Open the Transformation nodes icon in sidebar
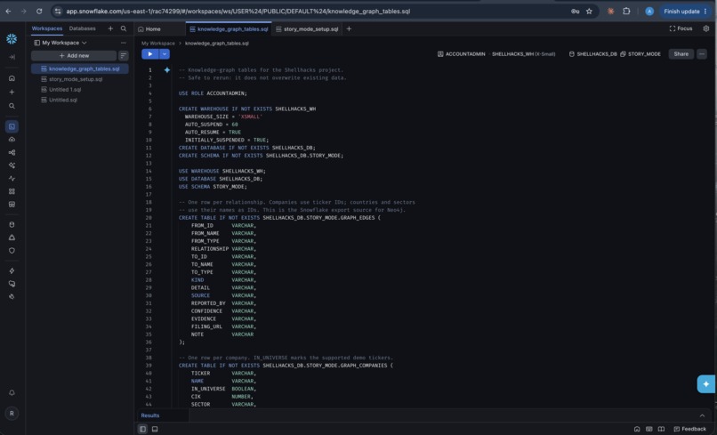The width and height of the screenshot is (717, 435). [x=12, y=153]
